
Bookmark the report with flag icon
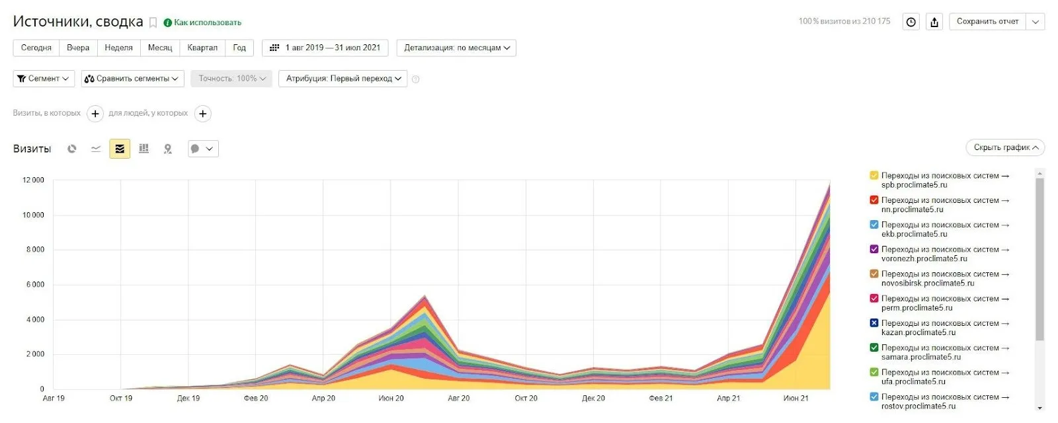(x=153, y=22)
